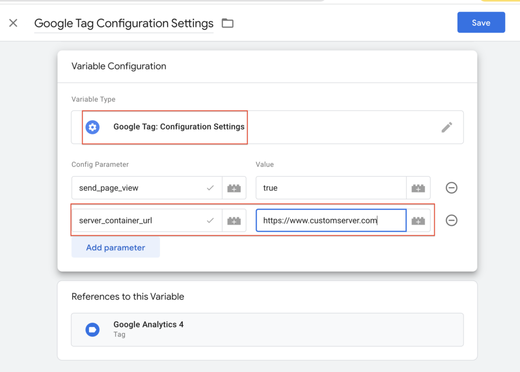Focus the https://www.customserver.com value field

[330, 220]
